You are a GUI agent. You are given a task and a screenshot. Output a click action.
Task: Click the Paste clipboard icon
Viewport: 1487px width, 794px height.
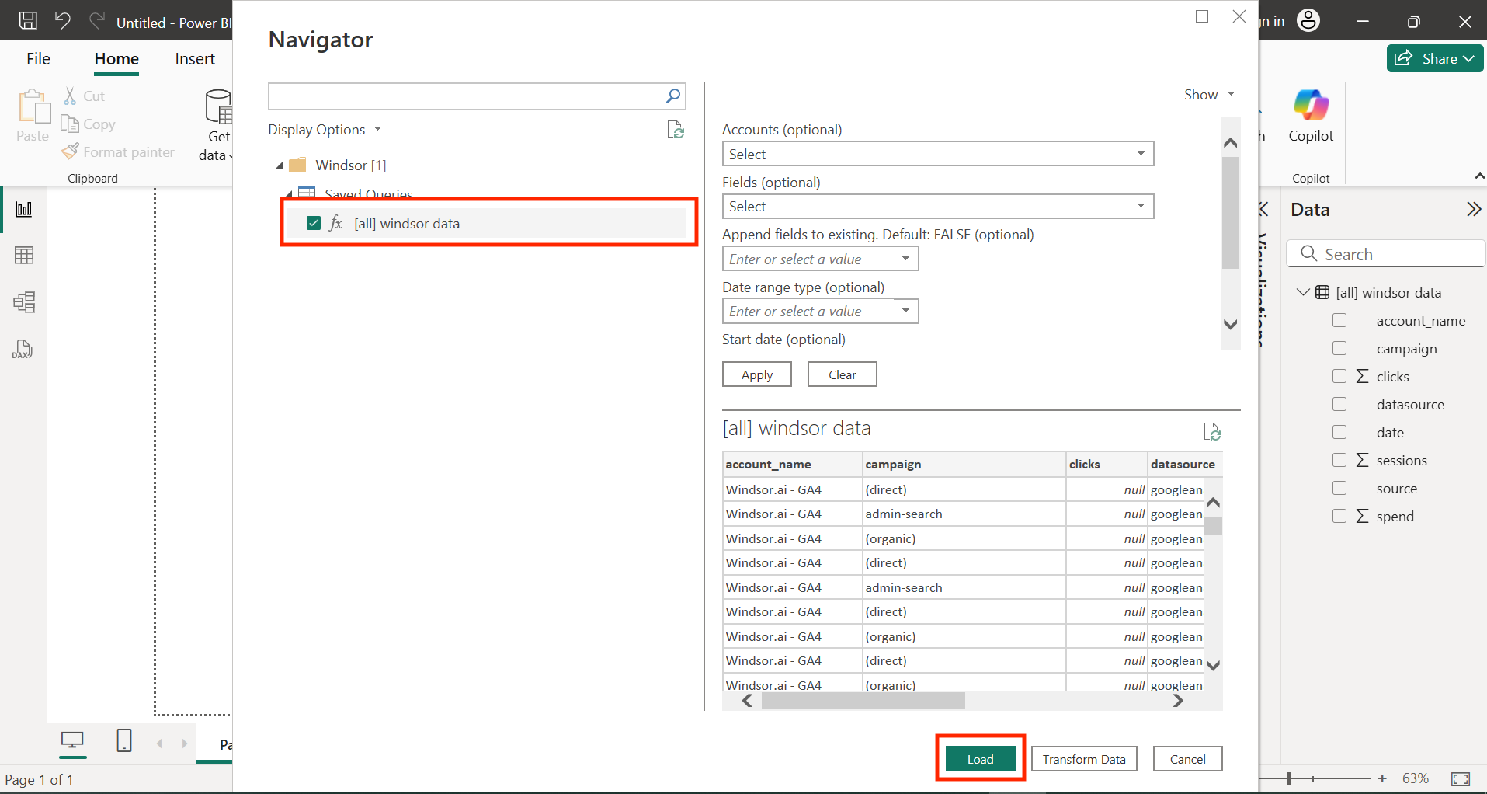pyautogui.click(x=33, y=107)
